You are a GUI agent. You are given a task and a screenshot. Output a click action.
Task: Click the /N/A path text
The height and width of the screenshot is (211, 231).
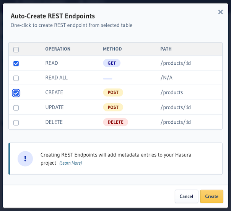coord(166,78)
